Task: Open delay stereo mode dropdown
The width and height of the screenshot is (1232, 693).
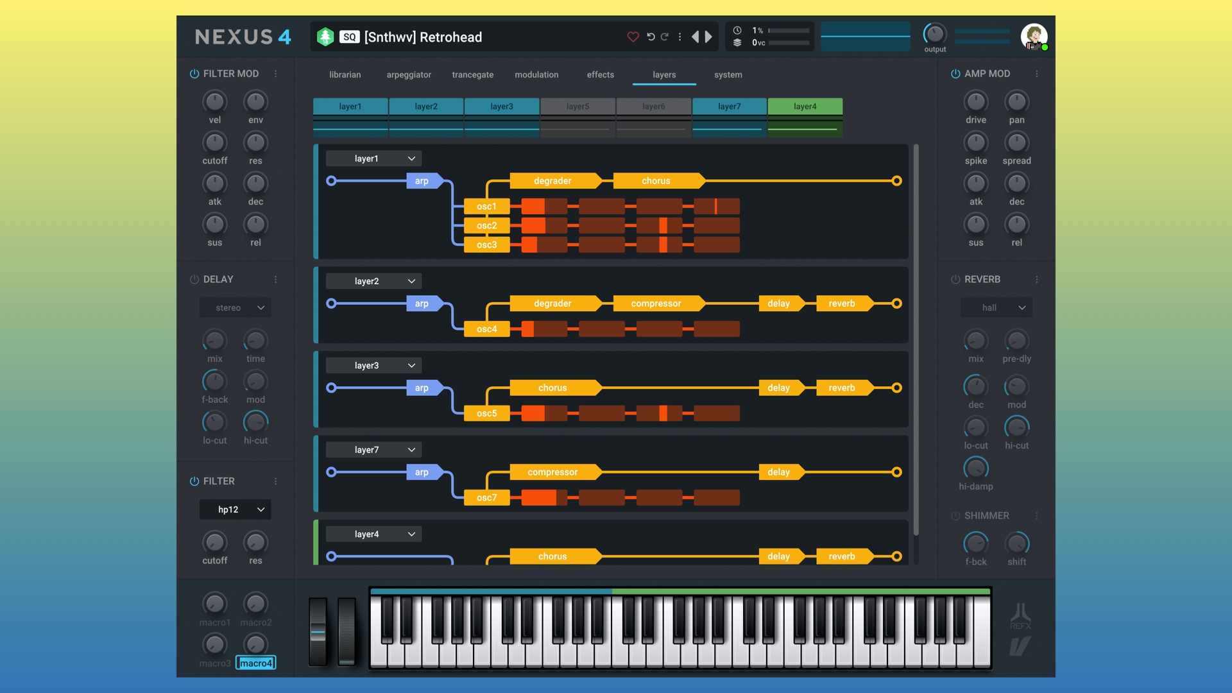Action: coord(235,308)
